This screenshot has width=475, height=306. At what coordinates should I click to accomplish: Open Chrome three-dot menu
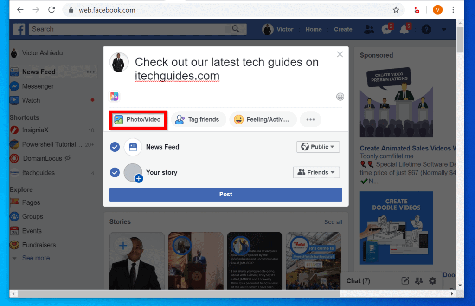point(453,10)
